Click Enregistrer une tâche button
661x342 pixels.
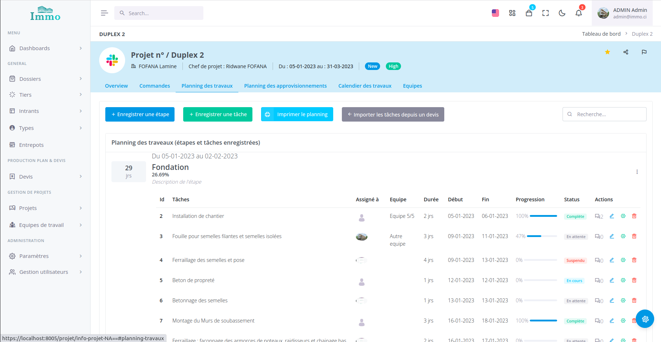point(218,114)
